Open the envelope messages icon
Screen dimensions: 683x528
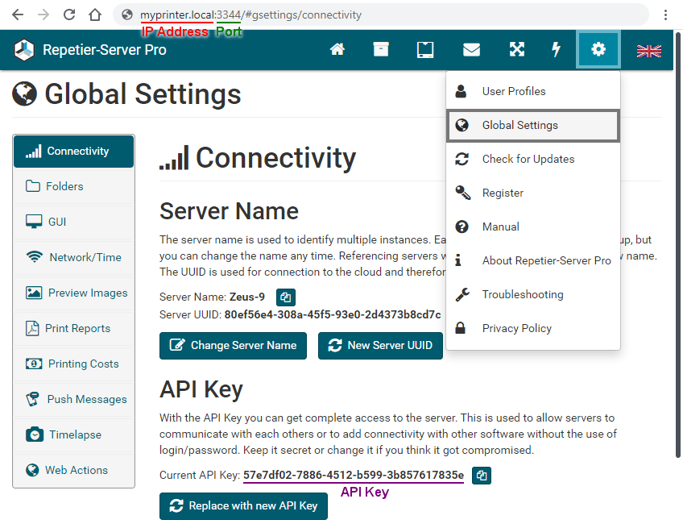click(x=471, y=50)
